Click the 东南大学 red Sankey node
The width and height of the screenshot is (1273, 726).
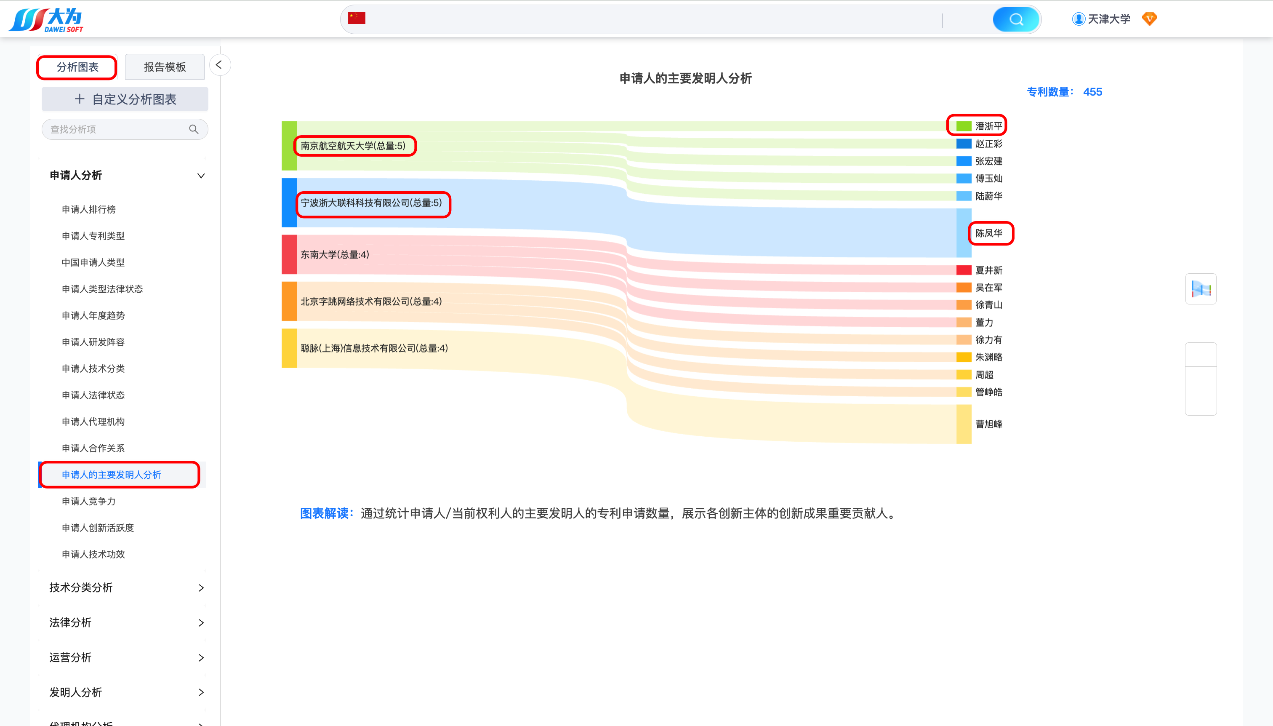pos(289,254)
